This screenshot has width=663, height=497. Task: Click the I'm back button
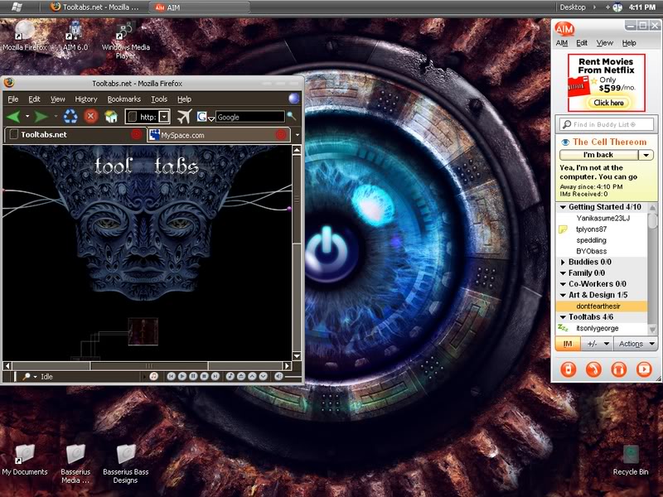598,155
